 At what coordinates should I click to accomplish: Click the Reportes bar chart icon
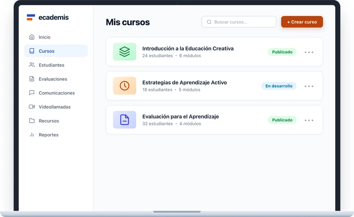tap(32, 135)
